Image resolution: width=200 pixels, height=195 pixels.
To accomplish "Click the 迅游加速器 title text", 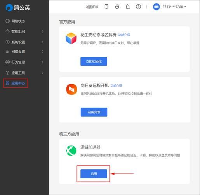I will [90, 147].
